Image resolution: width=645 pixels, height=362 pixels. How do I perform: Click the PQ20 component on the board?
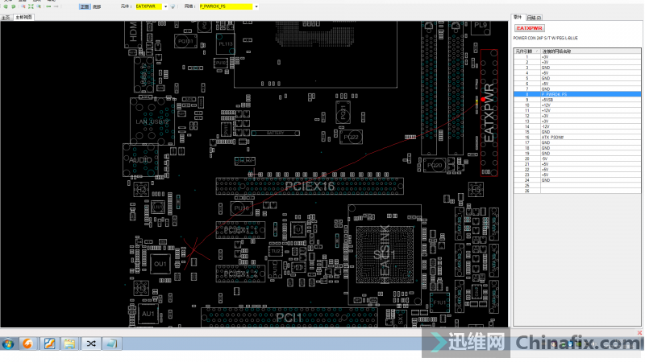pos(435,165)
